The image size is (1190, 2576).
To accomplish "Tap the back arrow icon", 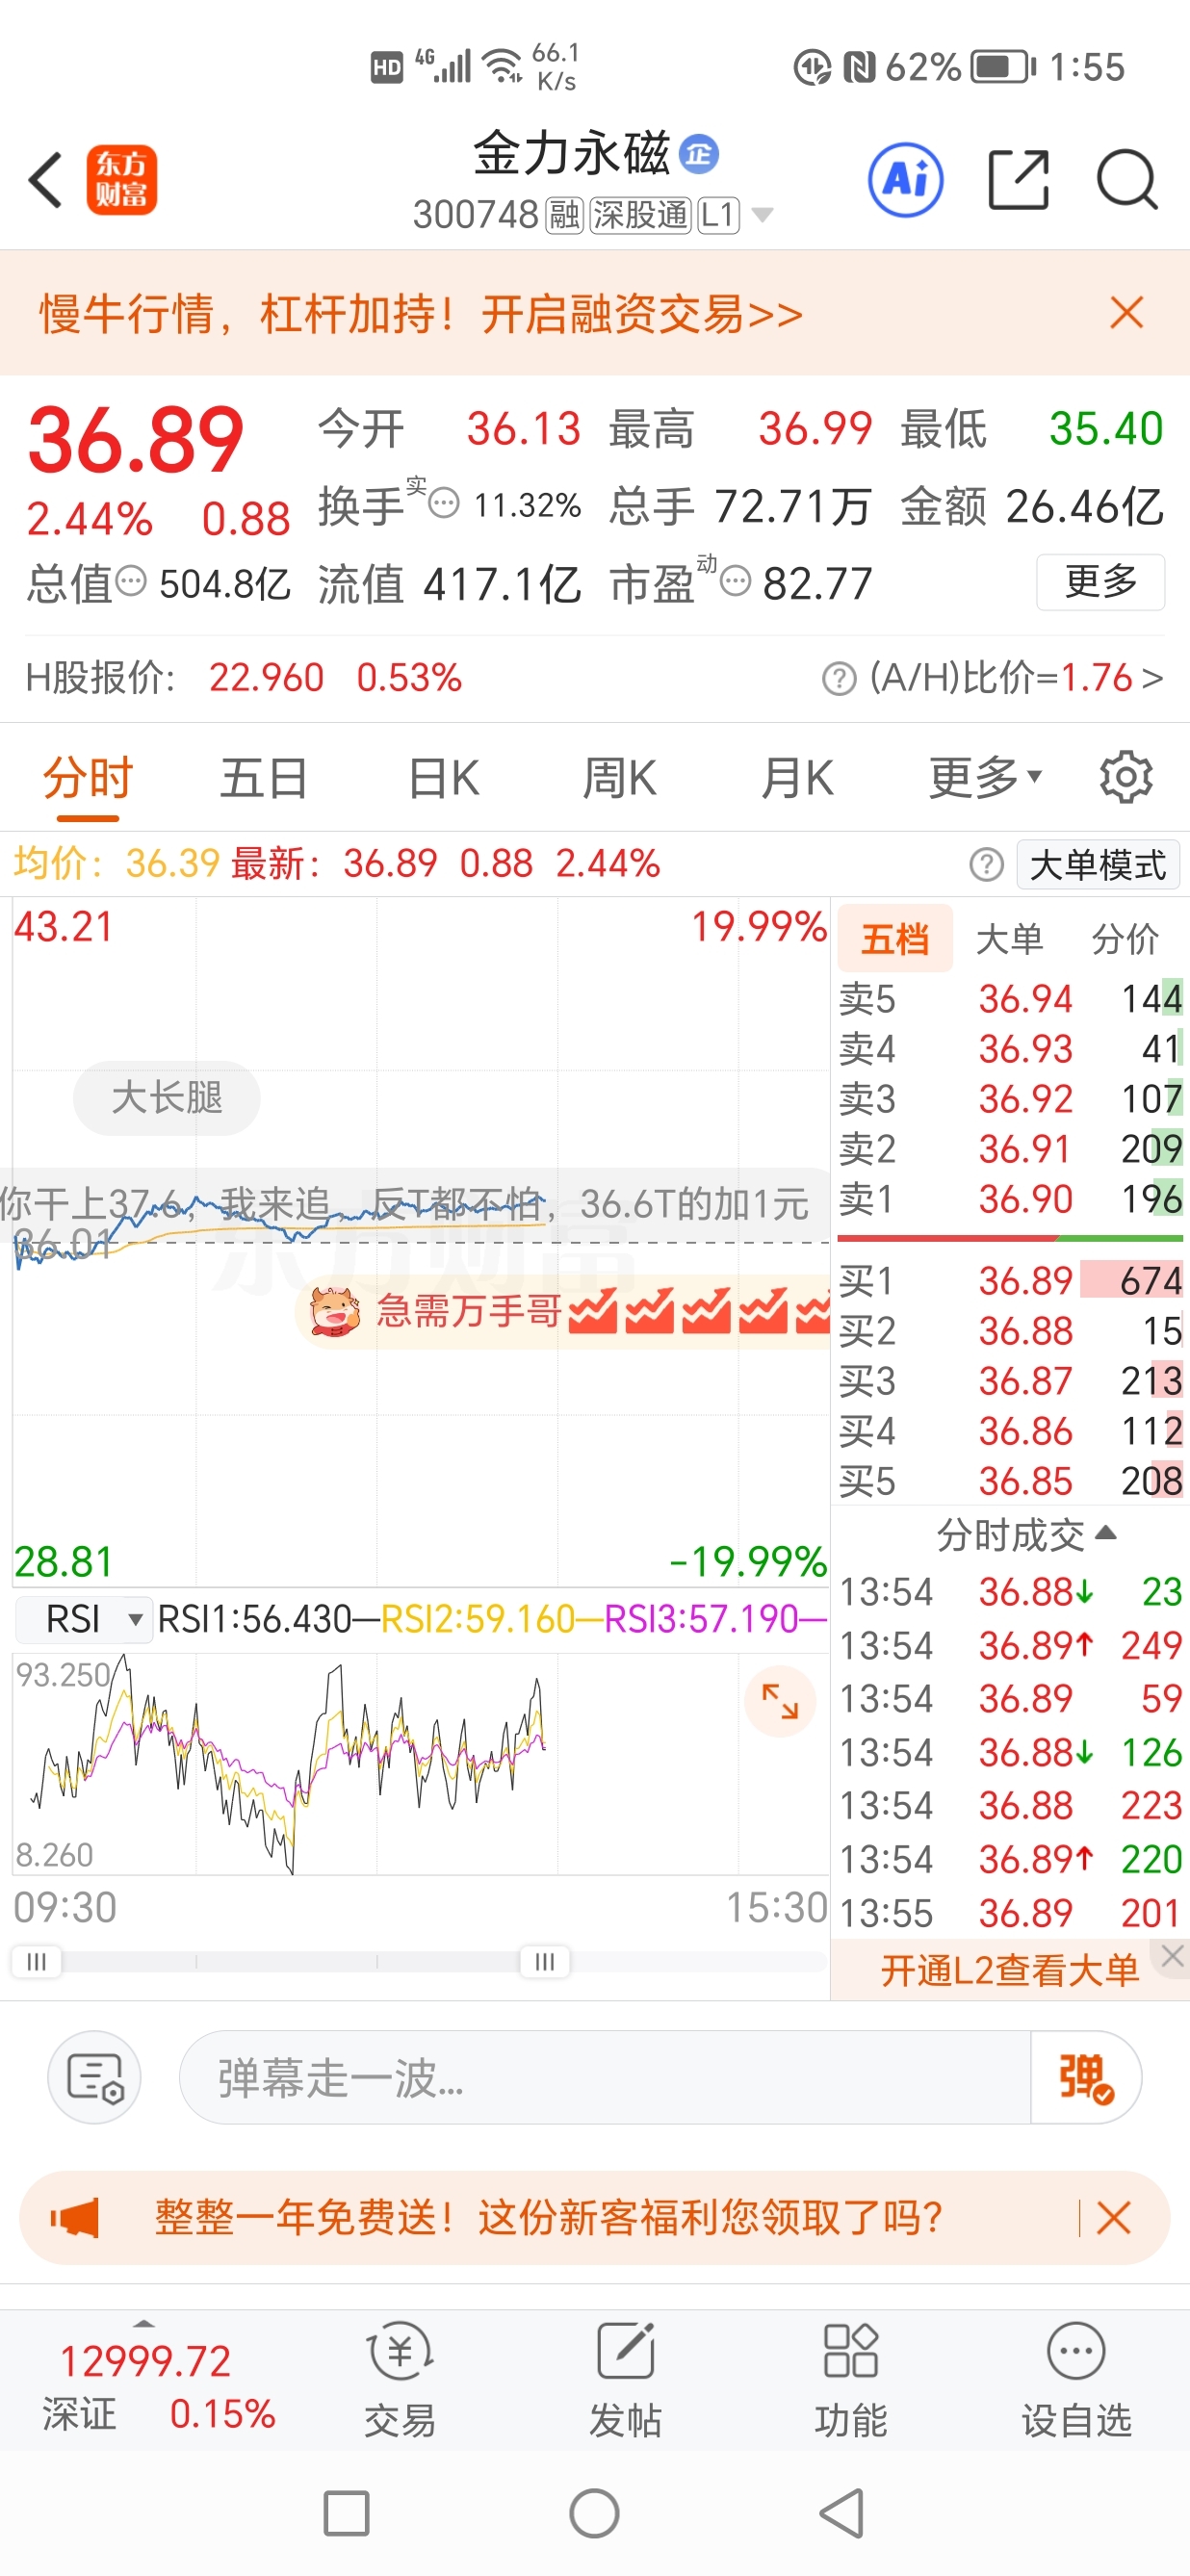I will [x=46, y=180].
